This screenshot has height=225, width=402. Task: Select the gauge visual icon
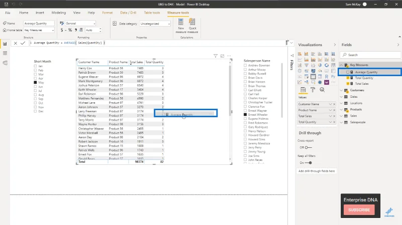click(320, 71)
